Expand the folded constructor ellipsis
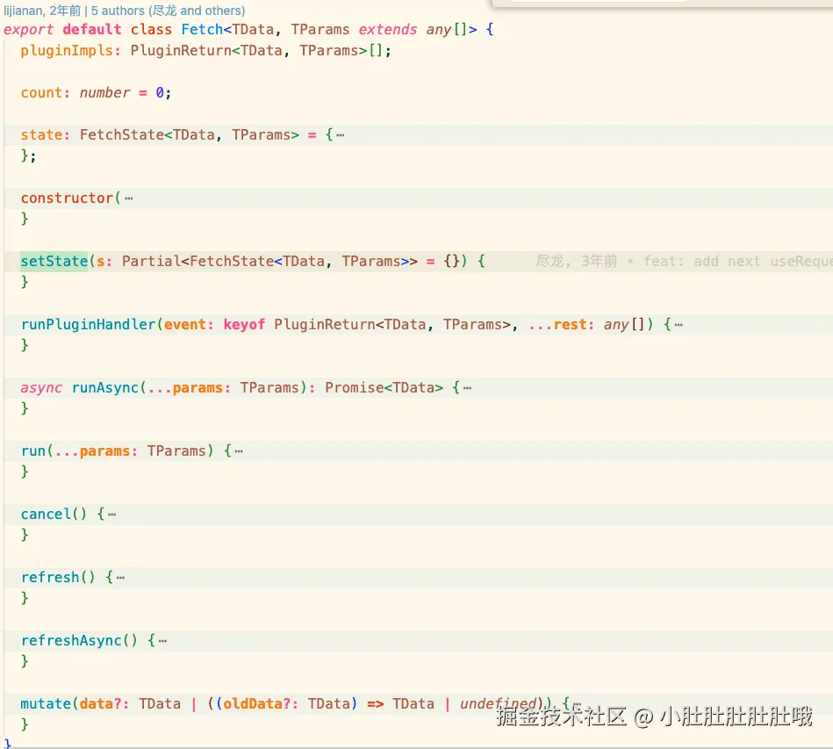Image resolution: width=833 pixels, height=749 pixels. coord(128,198)
